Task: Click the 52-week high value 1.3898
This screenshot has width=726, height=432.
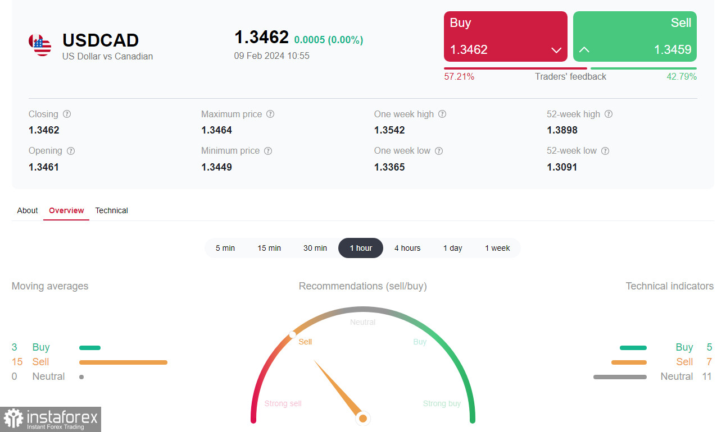Action: click(x=562, y=130)
